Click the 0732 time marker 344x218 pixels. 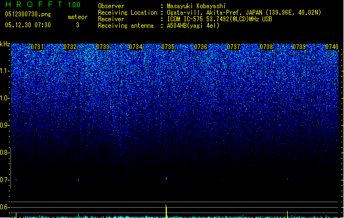[70, 47]
